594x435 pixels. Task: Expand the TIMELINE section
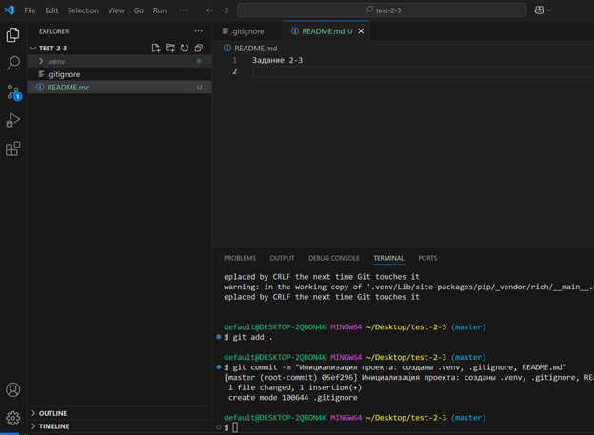[52, 426]
